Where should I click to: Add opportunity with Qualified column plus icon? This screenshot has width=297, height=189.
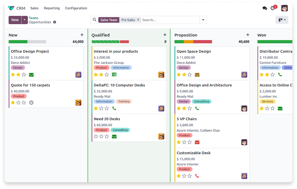(x=165, y=35)
